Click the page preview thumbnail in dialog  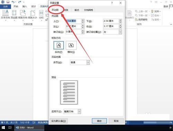tap(69, 93)
